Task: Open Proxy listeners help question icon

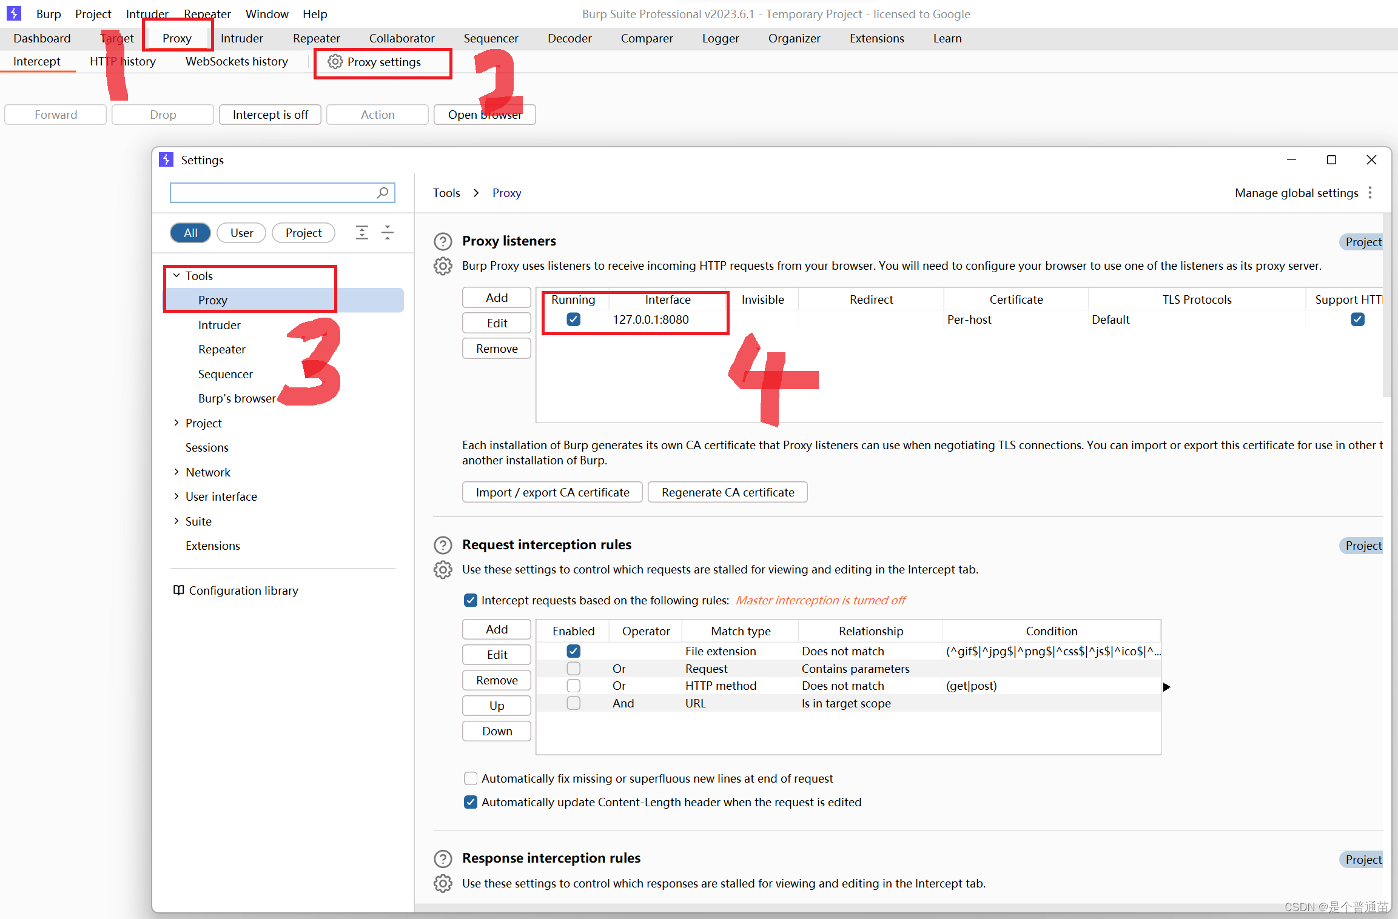Action: 443,241
